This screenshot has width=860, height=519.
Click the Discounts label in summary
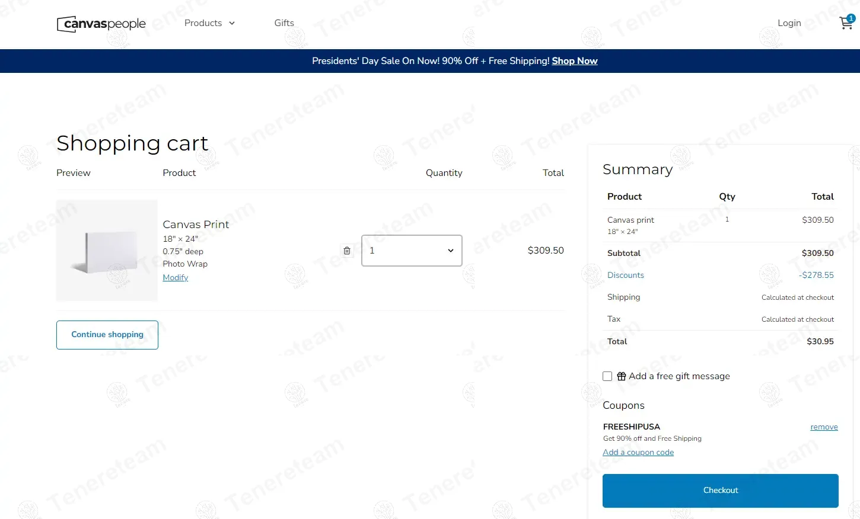(625, 275)
